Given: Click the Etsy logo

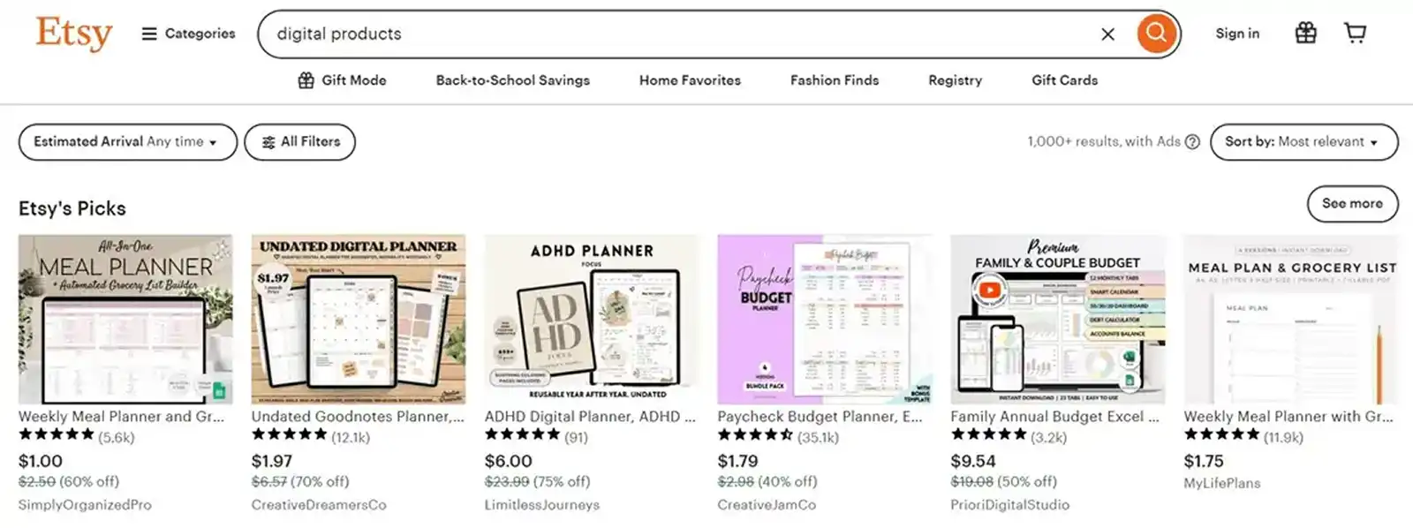Looking at the screenshot, I should tap(73, 34).
